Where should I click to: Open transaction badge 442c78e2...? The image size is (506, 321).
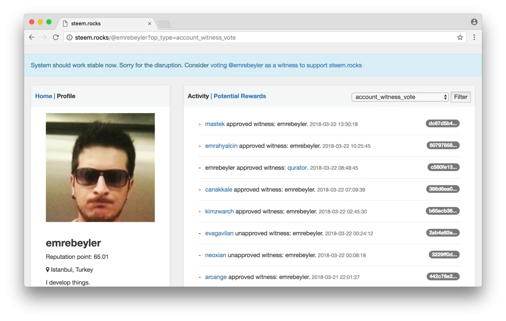tap(443, 276)
